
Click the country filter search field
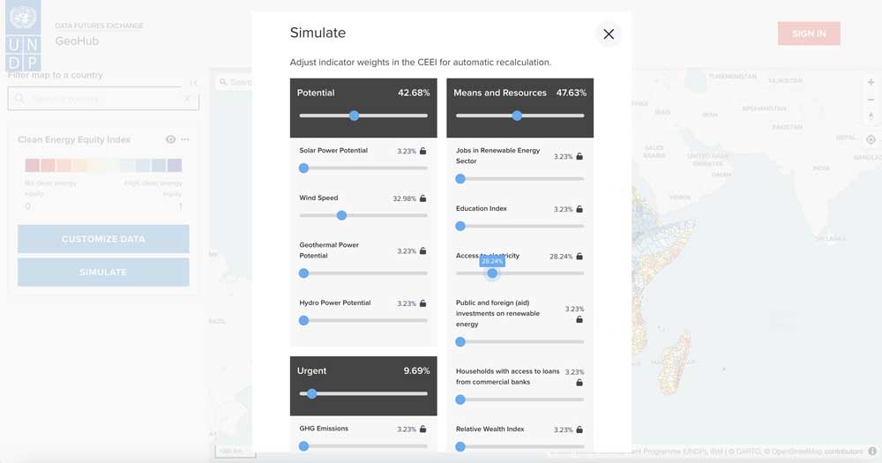(103, 99)
